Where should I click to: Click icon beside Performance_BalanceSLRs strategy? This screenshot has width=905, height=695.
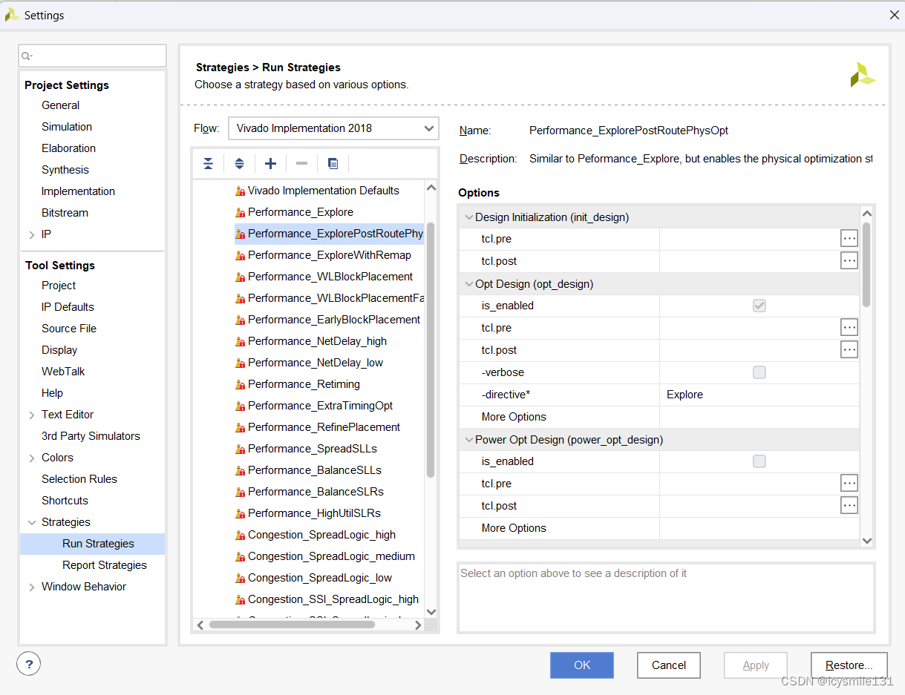tap(240, 492)
